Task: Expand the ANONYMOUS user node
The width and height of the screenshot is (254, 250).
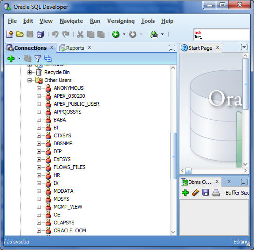Action: point(39,88)
